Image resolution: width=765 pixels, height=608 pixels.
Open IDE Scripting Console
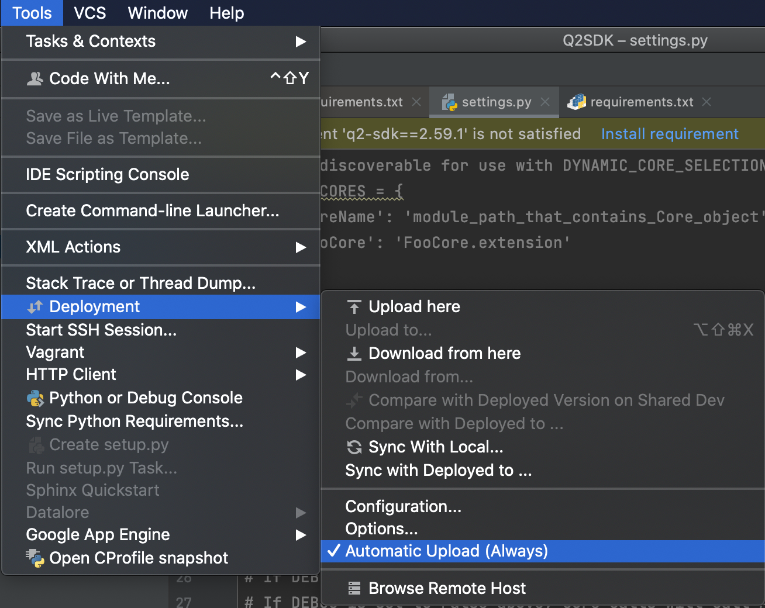pyautogui.click(x=161, y=174)
